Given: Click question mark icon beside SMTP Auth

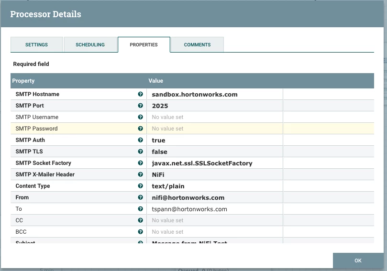Looking at the screenshot, I should (141, 140).
